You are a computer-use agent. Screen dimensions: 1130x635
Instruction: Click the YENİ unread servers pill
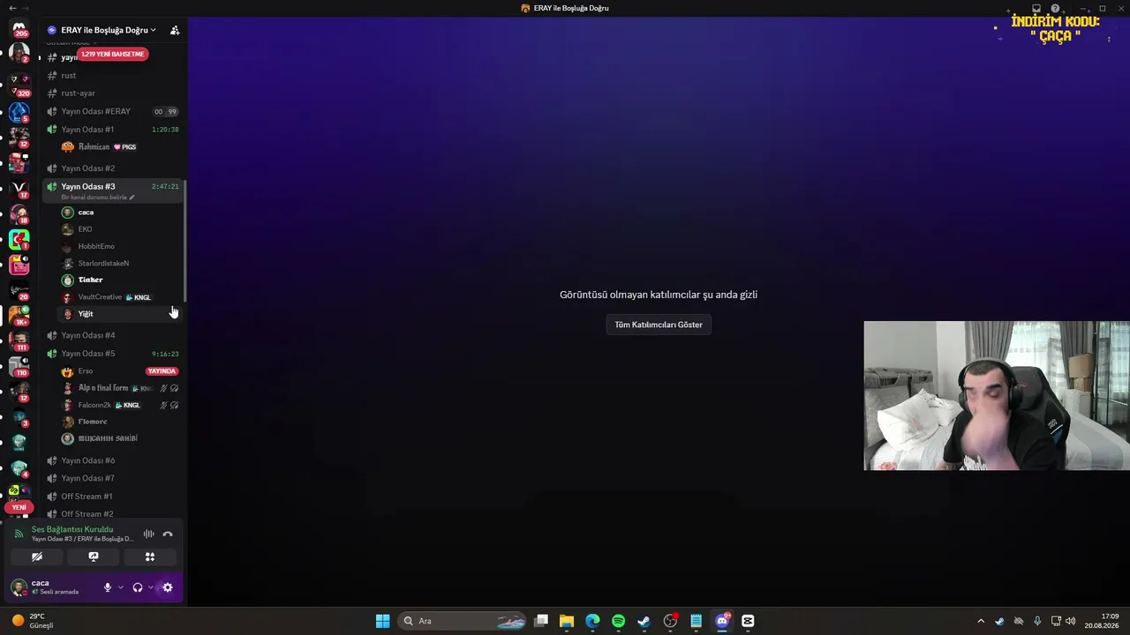coord(19,507)
